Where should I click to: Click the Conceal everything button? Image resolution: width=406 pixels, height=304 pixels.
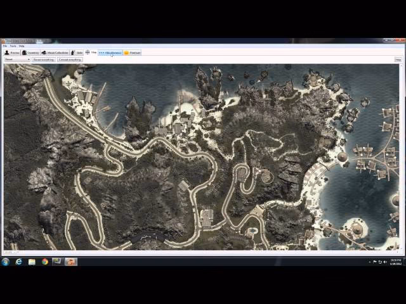(70, 60)
